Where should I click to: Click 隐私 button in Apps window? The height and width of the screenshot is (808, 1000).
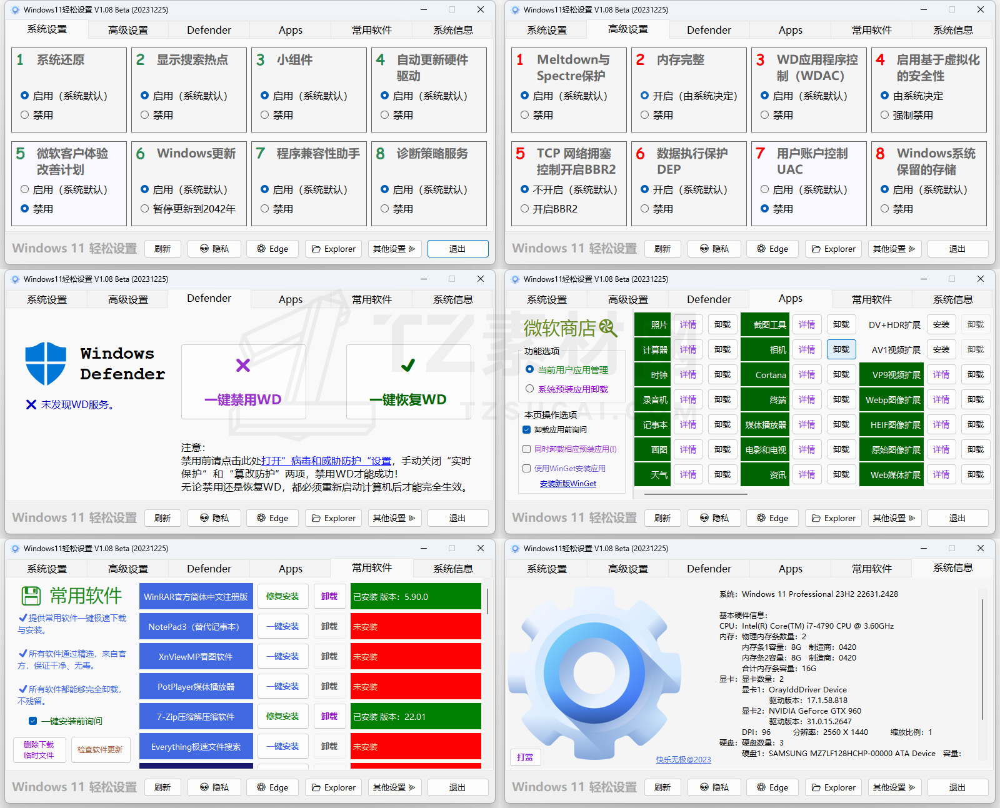point(714,518)
